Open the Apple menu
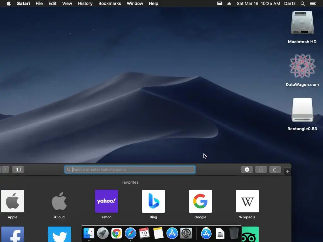The height and width of the screenshot is (242, 323). (x=9, y=3)
